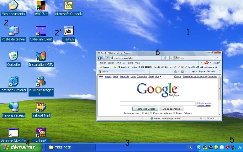Screen dimensions: 243x152
Task: Select the Cyberan Client shortcut
Action: click(41, 31)
